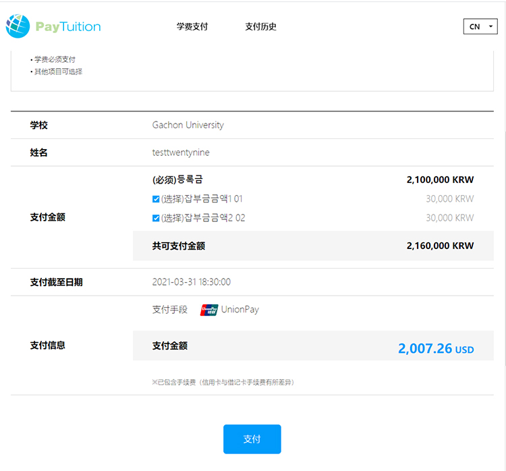Uncheck the 잡부금금액2 02 optional fee checkbox
Image resolution: width=506 pixels, height=471 pixels.
[156, 218]
